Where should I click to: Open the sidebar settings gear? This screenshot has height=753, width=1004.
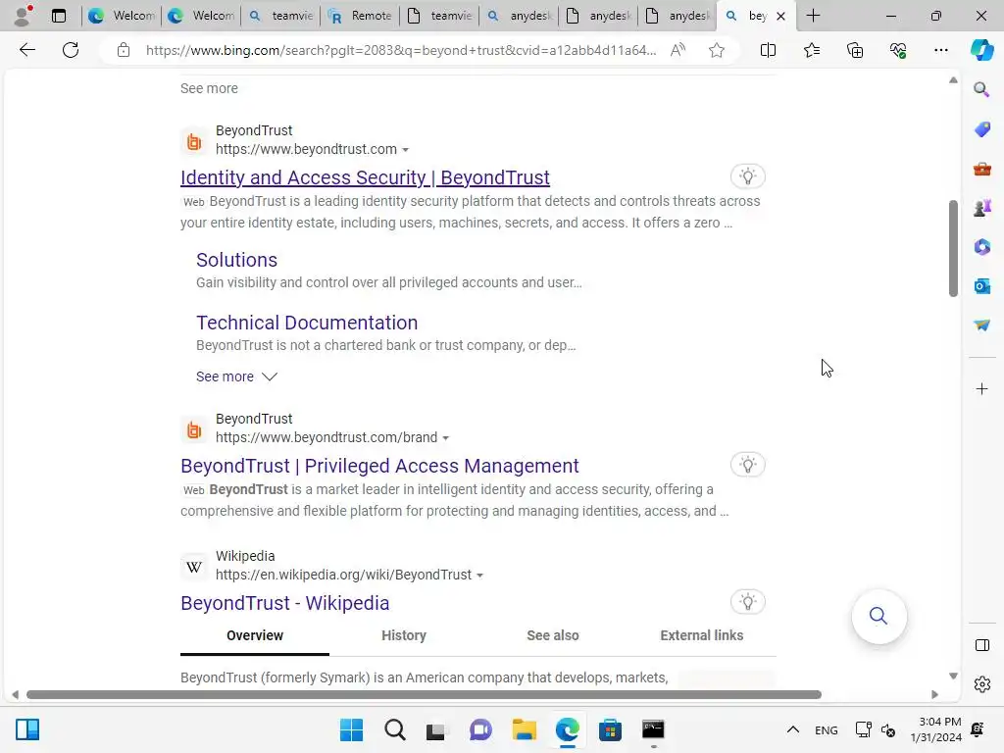click(x=981, y=684)
